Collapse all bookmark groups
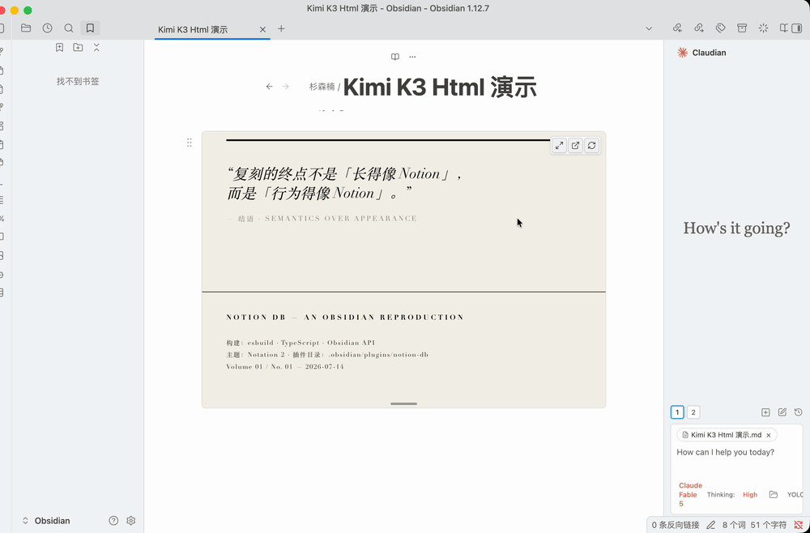This screenshot has height=533, width=810. pos(96,48)
